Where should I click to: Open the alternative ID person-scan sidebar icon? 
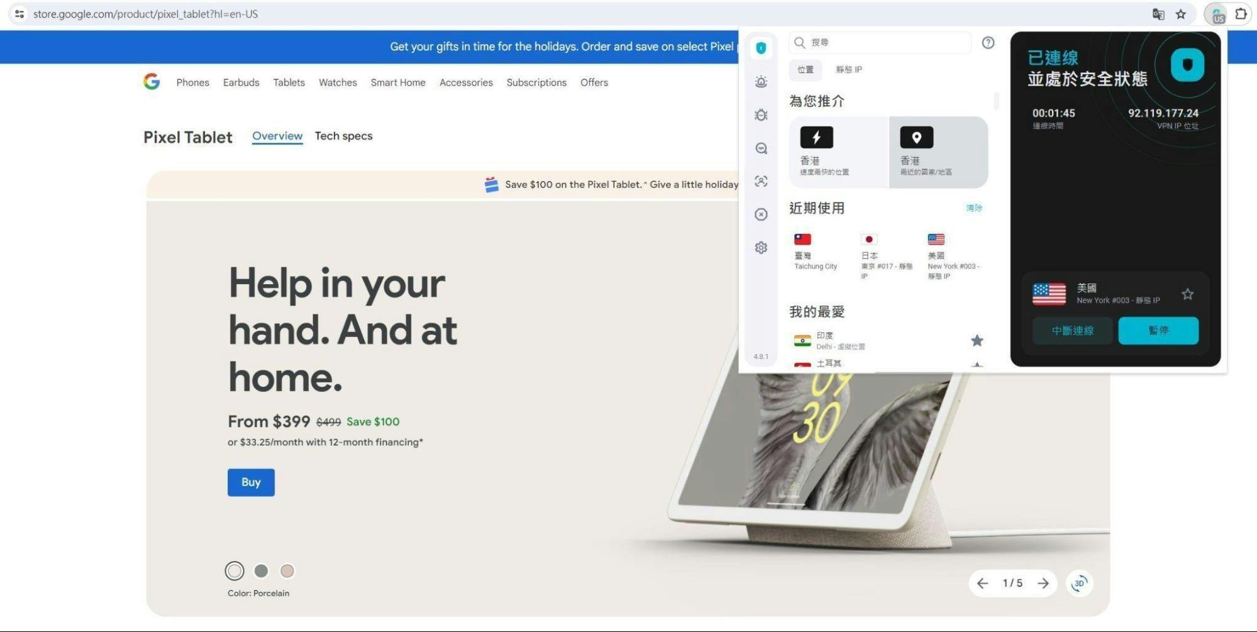coord(761,181)
